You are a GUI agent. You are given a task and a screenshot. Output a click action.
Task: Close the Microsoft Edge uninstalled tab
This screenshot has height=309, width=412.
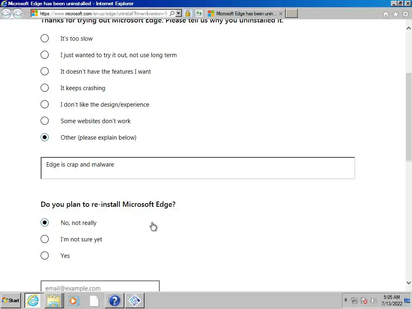tap(280, 14)
